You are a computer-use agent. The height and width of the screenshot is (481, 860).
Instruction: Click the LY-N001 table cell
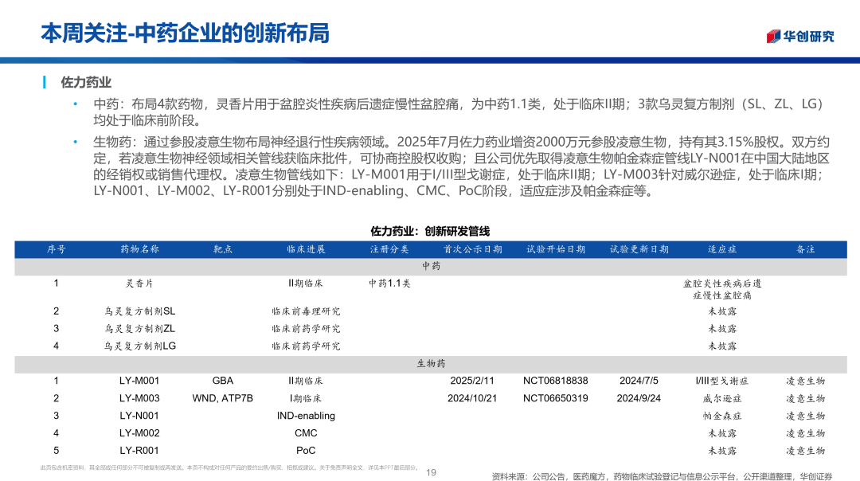click(x=139, y=416)
